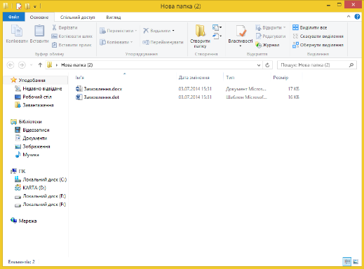Click quick access properties icon in title bar
This screenshot has width=364, height=269.
[x=19, y=6]
